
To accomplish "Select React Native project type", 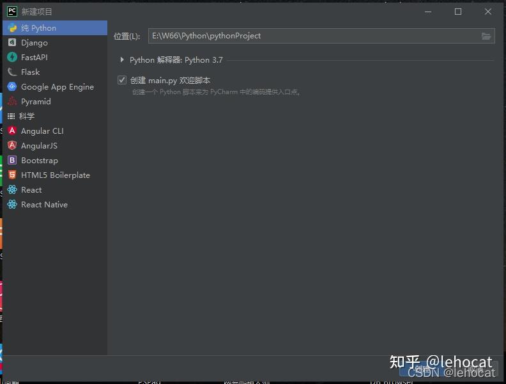I will click(55, 204).
